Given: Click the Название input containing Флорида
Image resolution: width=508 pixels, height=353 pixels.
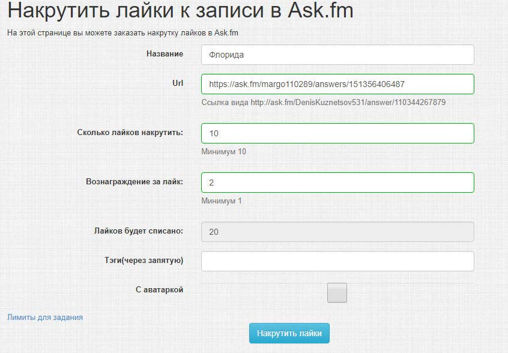Looking at the screenshot, I should 337,55.
